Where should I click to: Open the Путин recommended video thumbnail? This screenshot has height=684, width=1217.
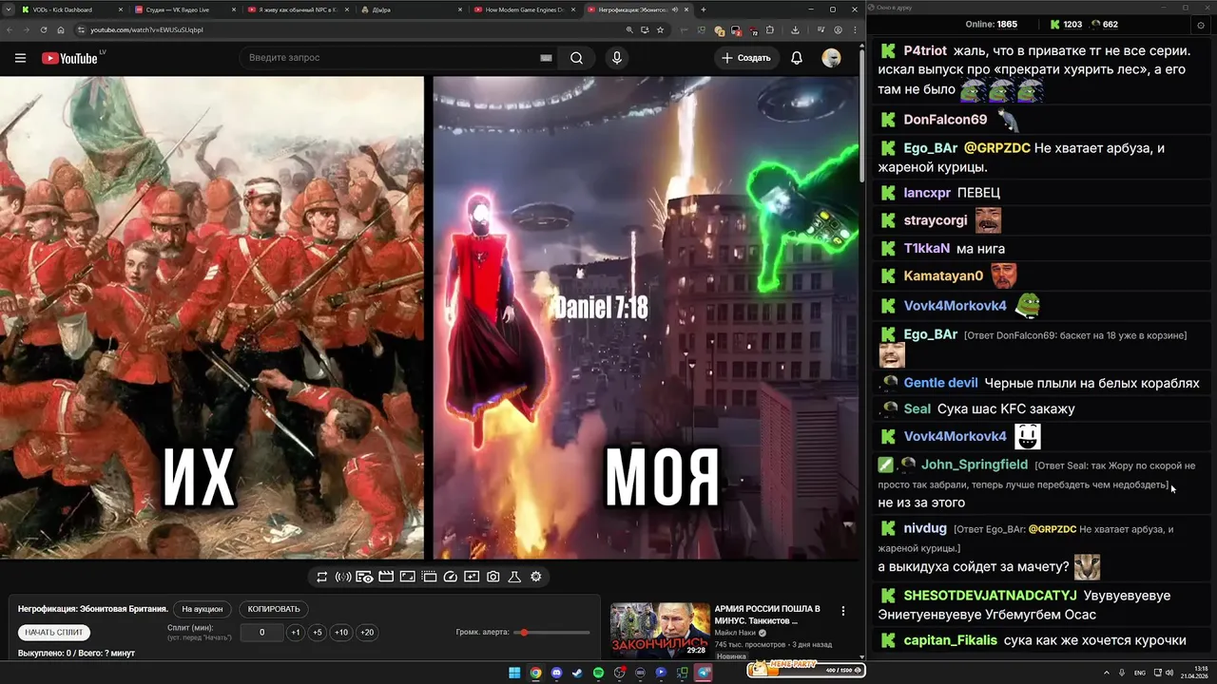point(661,629)
